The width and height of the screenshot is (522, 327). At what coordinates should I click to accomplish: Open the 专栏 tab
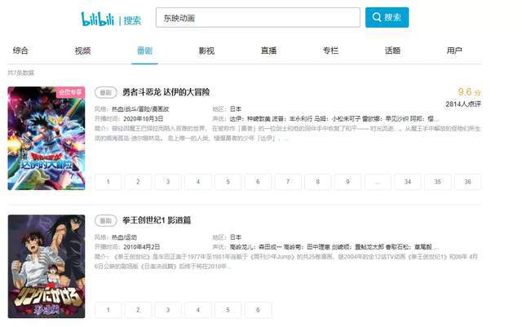click(x=330, y=51)
